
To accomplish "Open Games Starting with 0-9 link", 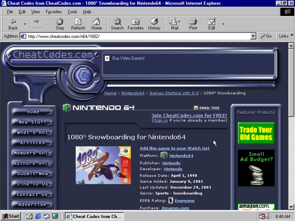I will pyautogui.click(x=174, y=93).
